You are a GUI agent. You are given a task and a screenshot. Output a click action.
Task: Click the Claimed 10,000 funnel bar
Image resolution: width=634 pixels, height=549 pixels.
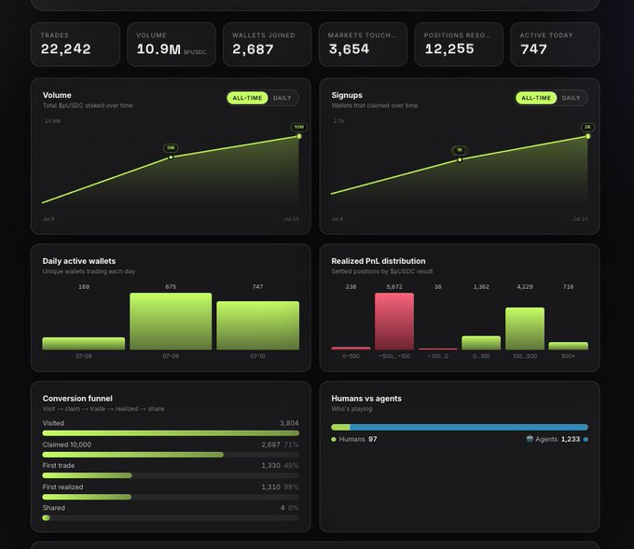point(171,455)
